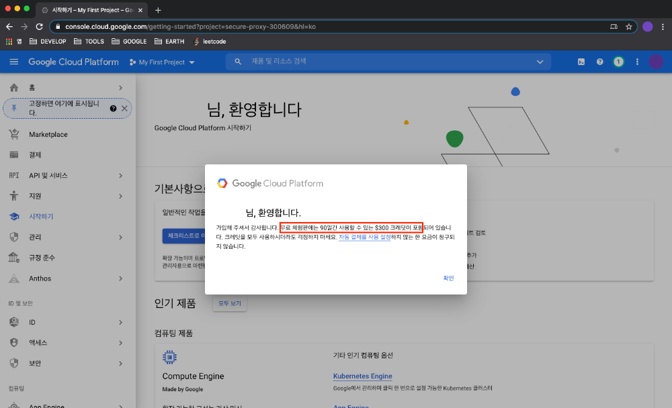Expand the API 및 서비스 submenu chevron
672x408 pixels.
coord(120,176)
